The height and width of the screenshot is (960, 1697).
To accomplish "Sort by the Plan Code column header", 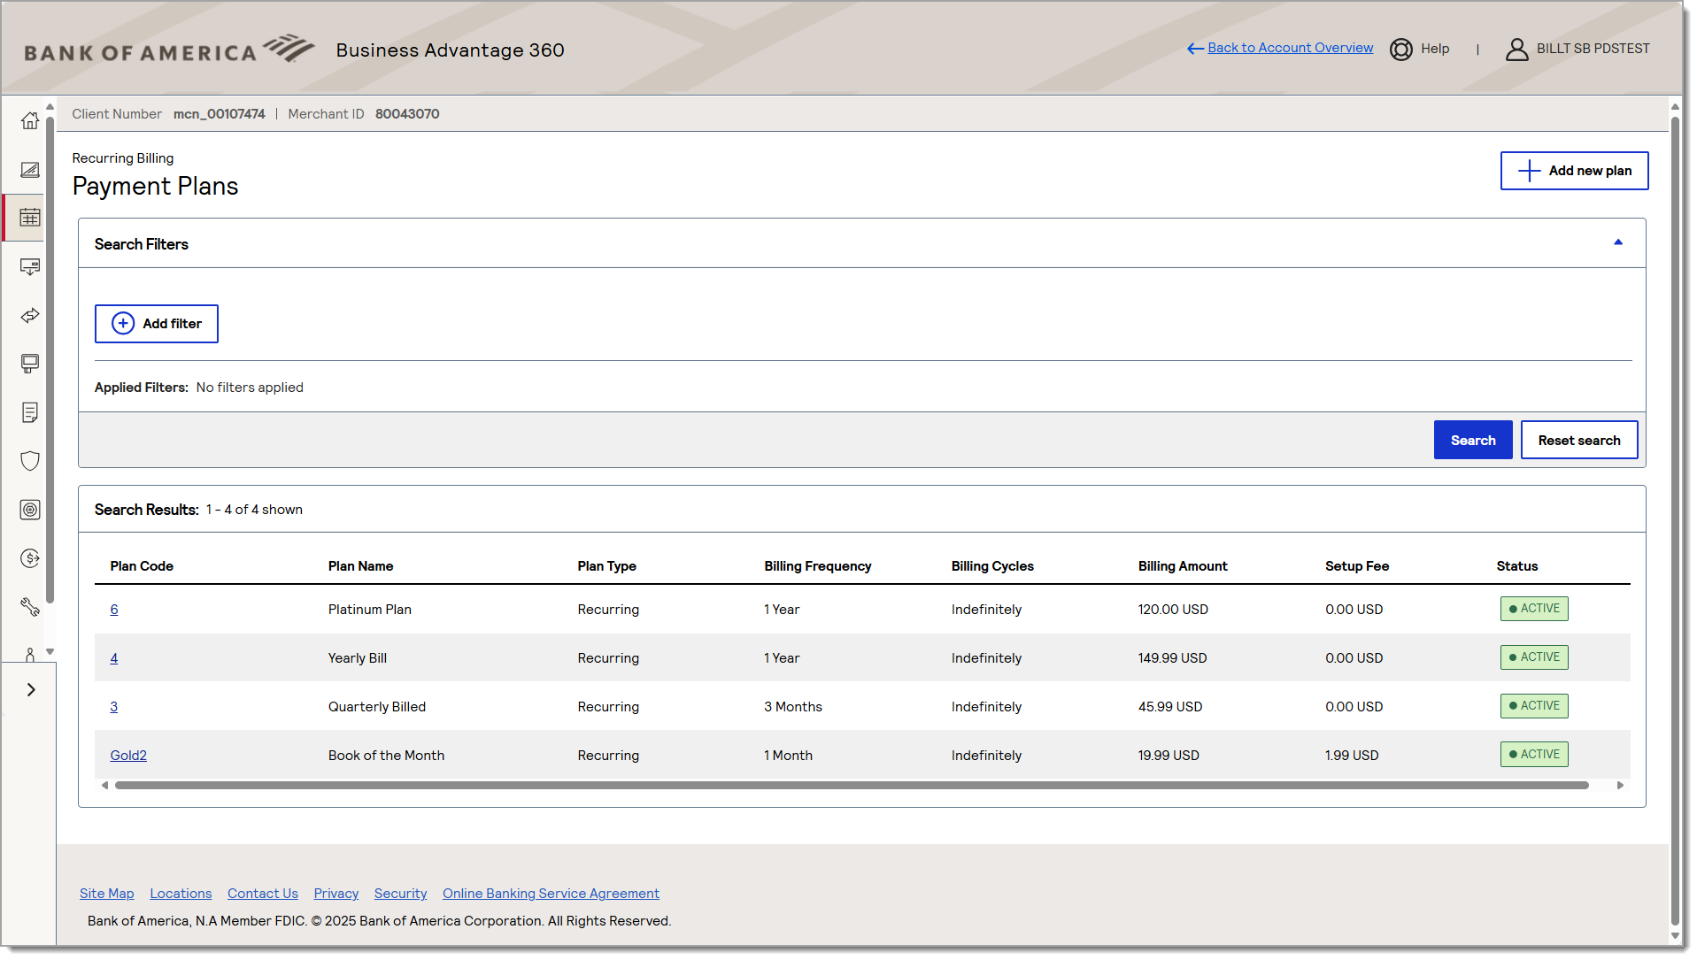I will [142, 566].
